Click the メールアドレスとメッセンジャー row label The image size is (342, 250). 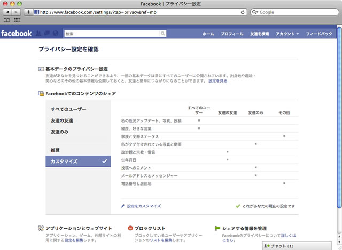(150, 176)
